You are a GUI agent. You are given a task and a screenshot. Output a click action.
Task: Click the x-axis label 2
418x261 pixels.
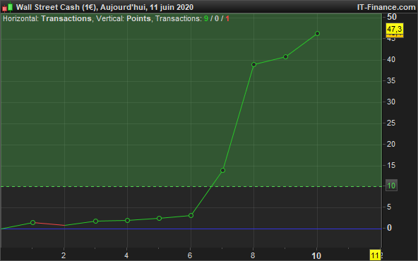(64, 255)
